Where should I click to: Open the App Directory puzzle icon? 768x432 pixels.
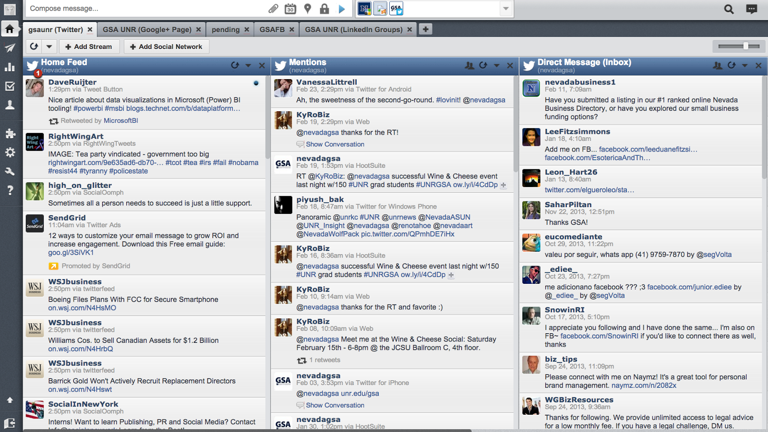coord(10,133)
